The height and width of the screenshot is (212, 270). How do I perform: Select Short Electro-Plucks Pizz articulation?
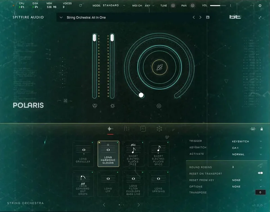[x=133, y=154]
